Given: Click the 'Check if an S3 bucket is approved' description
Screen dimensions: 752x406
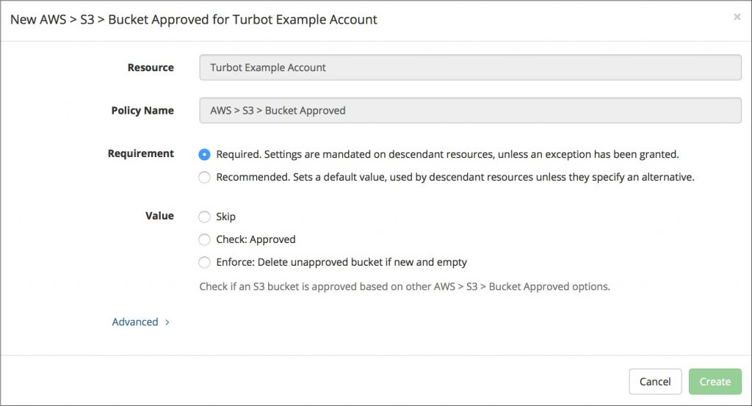Looking at the screenshot, I should 405,286.
